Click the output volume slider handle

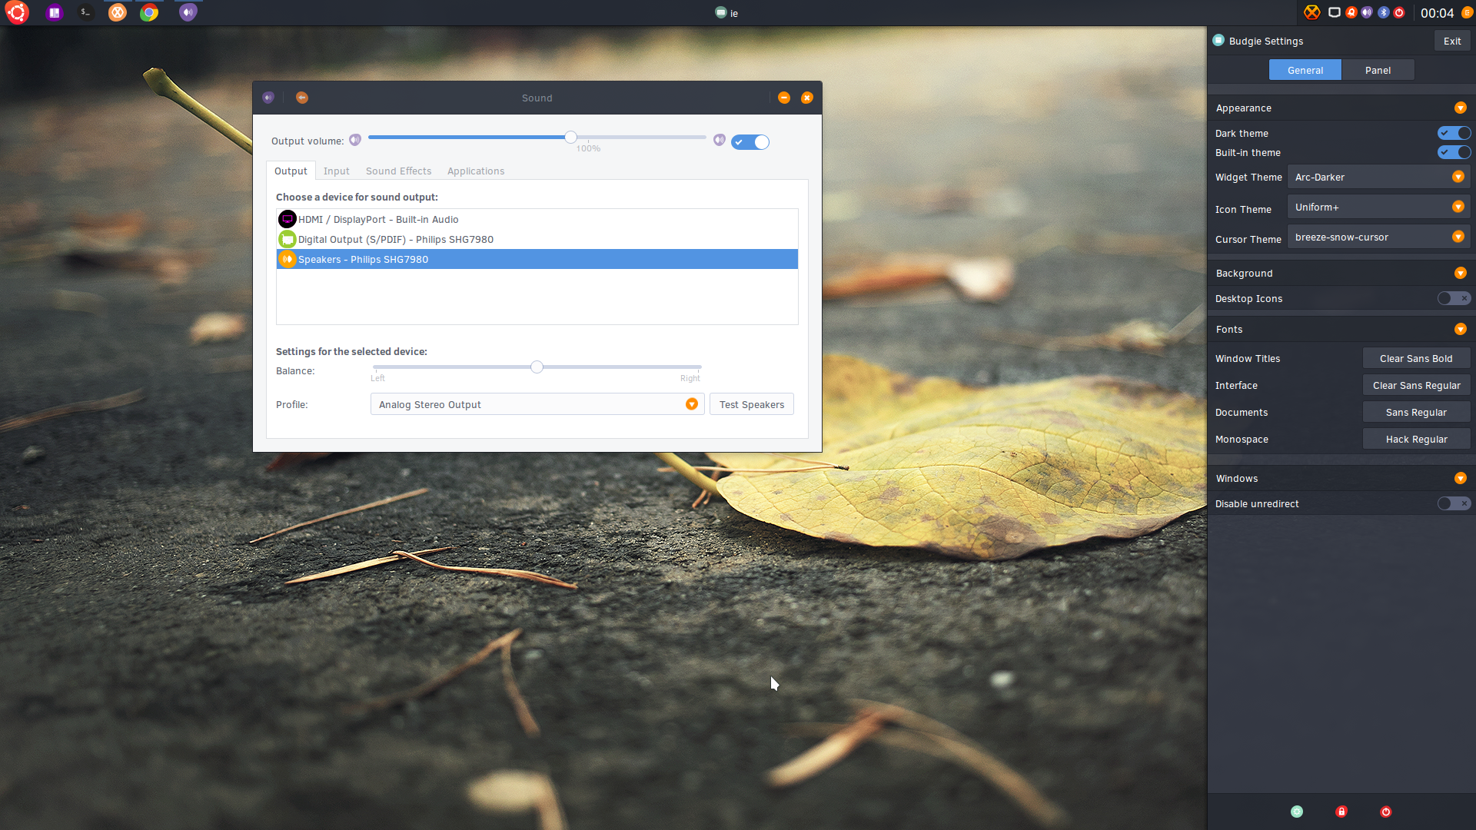point(570,137)
